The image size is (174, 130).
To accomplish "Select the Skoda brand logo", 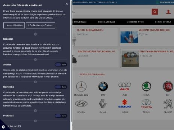I will [x=146, y=87].
